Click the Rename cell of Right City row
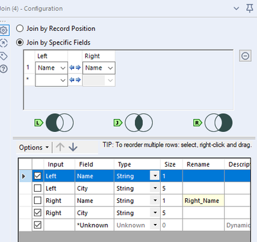The width and height of the screenshot is (257, 242). coord(204,213)
